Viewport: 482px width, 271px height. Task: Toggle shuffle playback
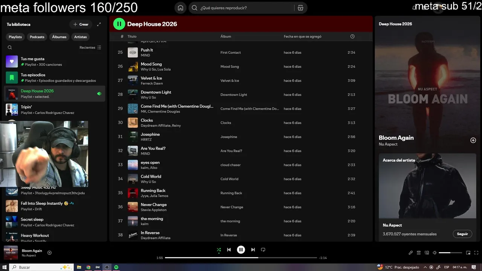pyautogui.click(x=219, y=250)
